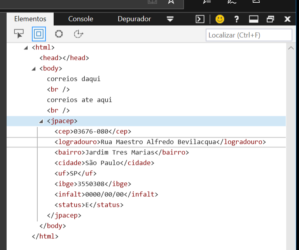299x250 pixels.
Task: Click the Localizar search field
Action: pyautogui.click(x=249, y=35)
